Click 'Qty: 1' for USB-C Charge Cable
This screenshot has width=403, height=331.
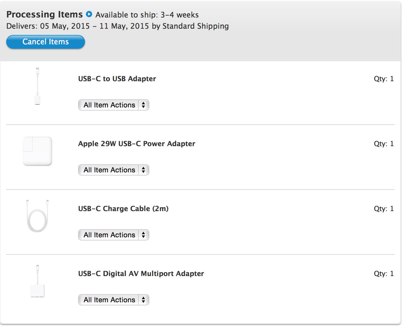pos(384,209)
